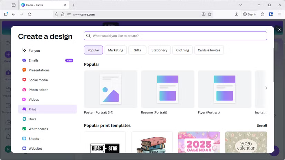Select the Stationery filter tab
This screenshot has width=285, height=160.
(159, 50)
